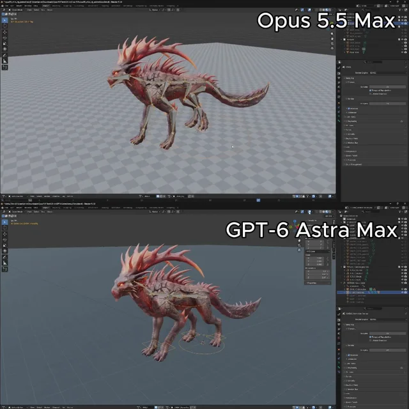Select the Move tool in top Blender window
The width and height of the screenshot is (409, 409).
pyautogui.click(x=4, y=33)
